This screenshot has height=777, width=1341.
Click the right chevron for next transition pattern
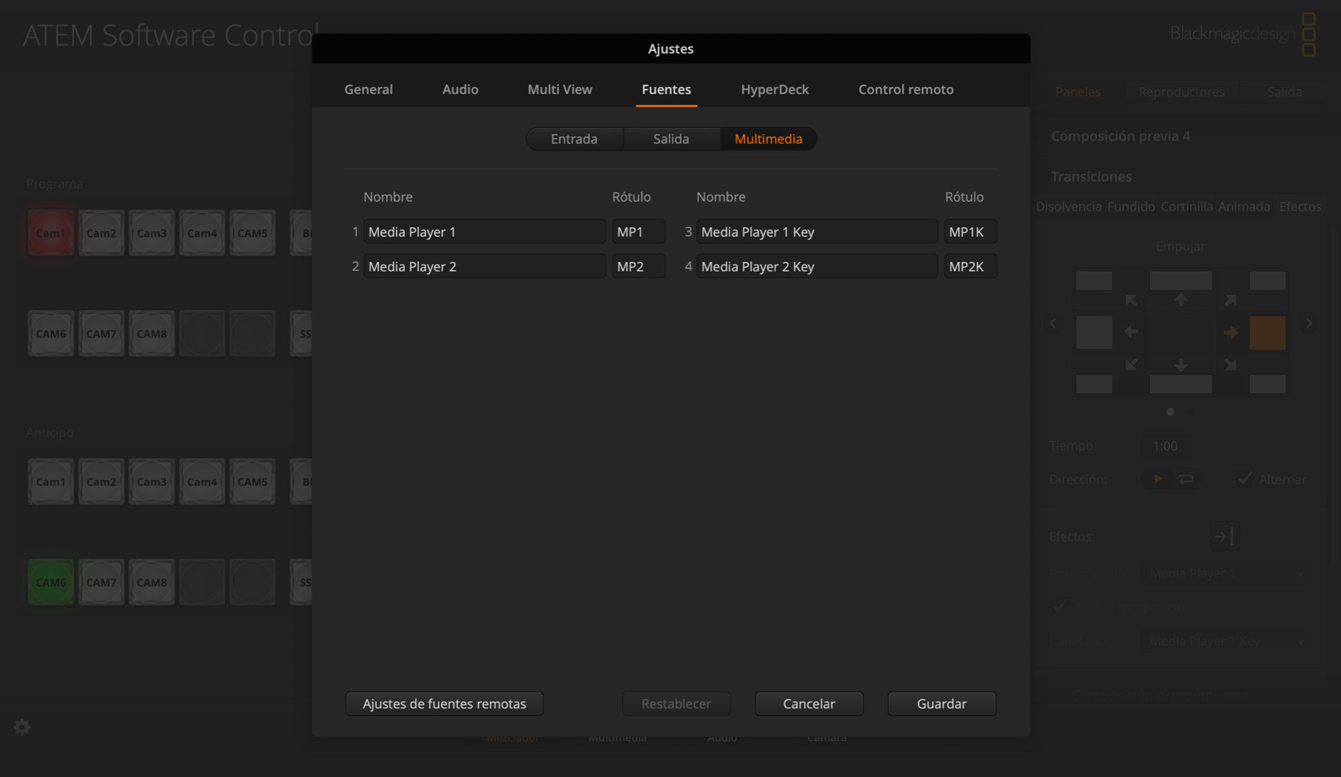click(x=1308, y=324)
